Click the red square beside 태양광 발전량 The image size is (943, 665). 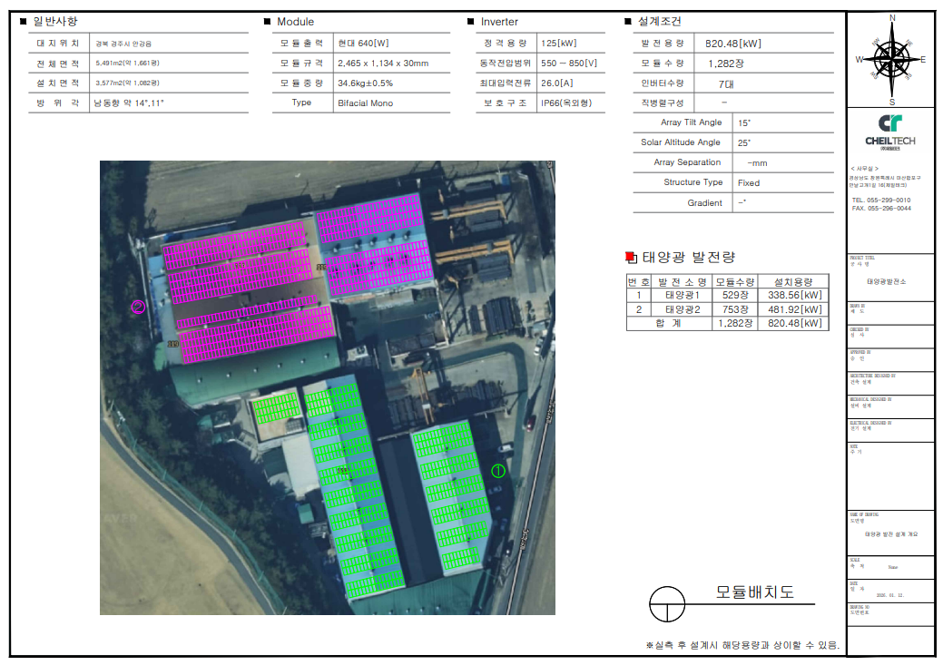[632, 258]
